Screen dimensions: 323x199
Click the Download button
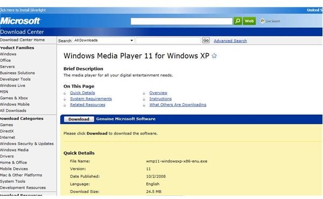coord(79,119)
